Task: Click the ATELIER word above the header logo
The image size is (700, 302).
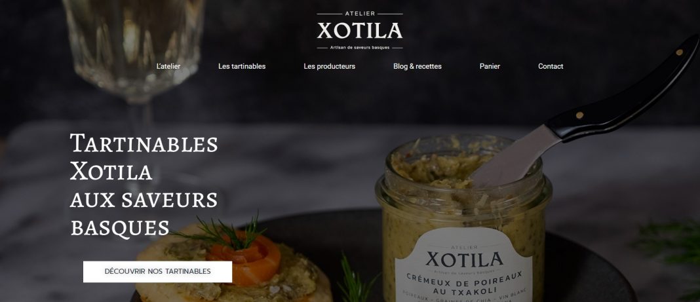Action: pos(360,14)
